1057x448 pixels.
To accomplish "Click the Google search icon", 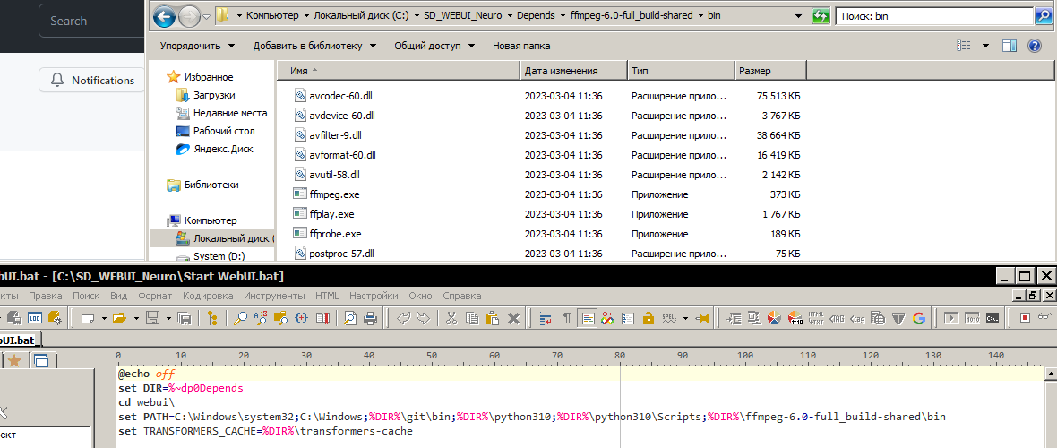I will (x=918, y=318).
